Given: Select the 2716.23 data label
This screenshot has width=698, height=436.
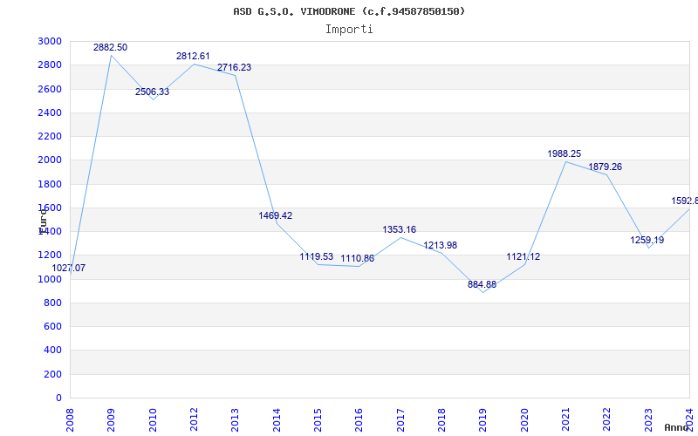Looking at the screenshot, I should pos(234,68).
